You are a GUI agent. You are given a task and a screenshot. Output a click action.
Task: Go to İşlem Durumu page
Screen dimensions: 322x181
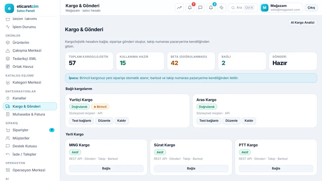pyautogui.click(x=30, y=27)
